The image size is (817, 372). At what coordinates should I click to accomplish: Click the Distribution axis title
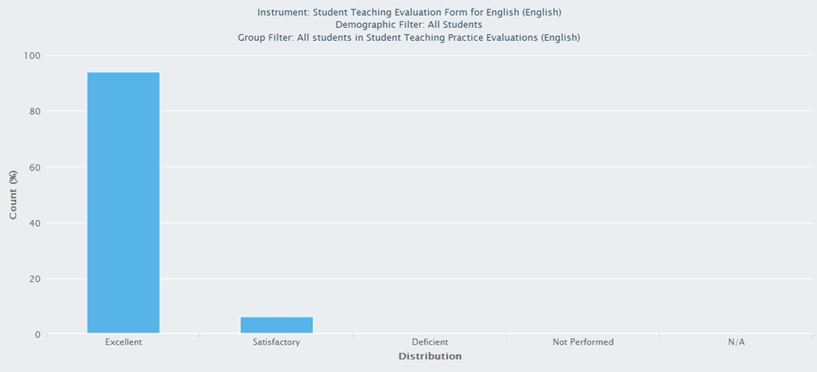(x=430, y=356)
